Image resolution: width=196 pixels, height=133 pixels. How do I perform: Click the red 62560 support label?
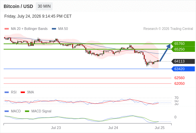tap(179, 78)
